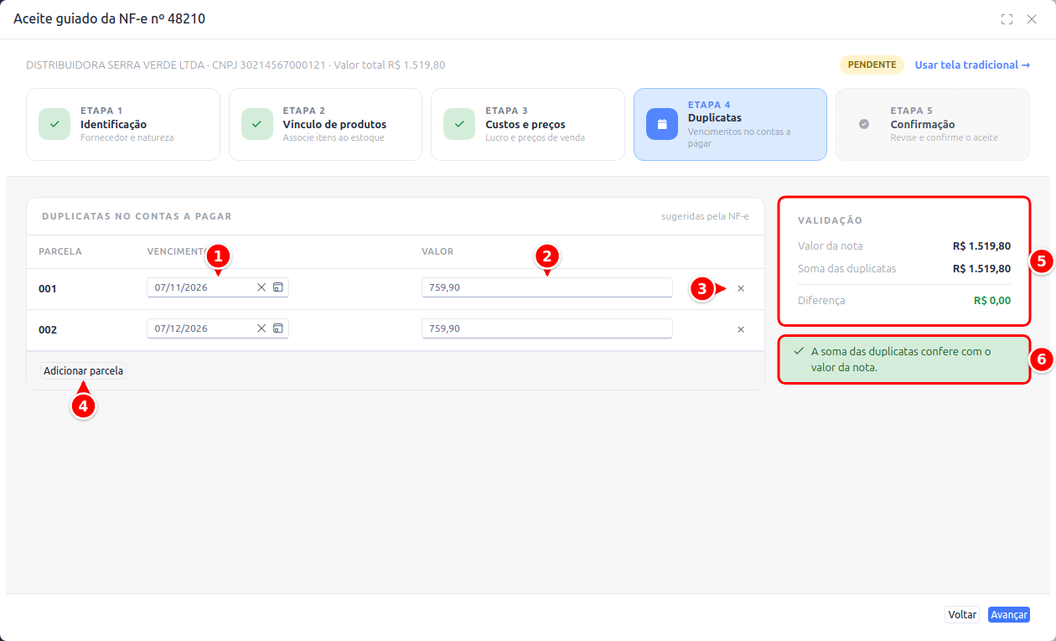Remove parcela 001 row
This screenshot has height=641, width=1056.
coord(741,288)
